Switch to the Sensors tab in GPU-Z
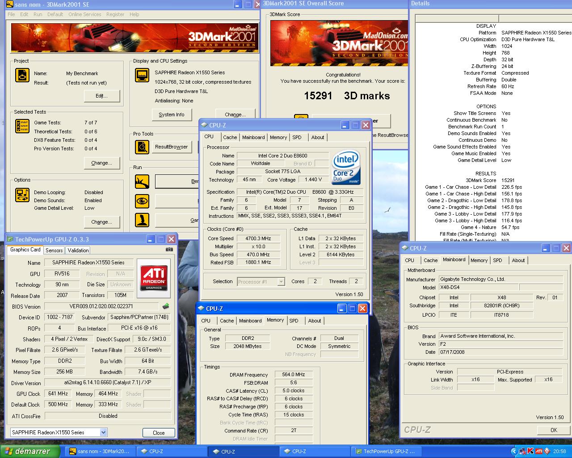Screen dimensions: 572x458 [x=54, y=250]
